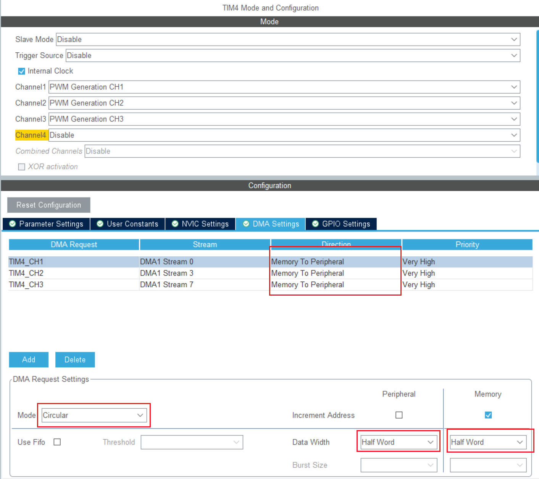539x479 pixels.
Task: Click TIM4_CH1 Memory To Peripheral direction
Action: click(x=336, y=262)
